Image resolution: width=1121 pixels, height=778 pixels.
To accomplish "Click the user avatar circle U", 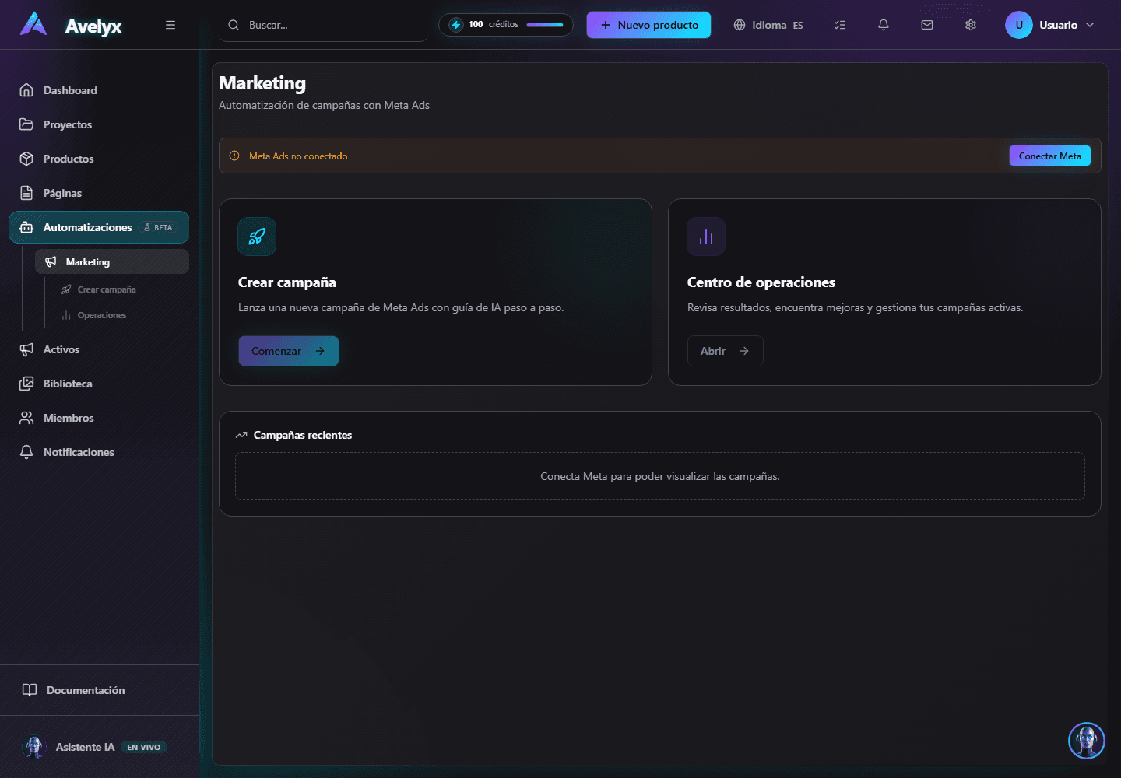I will tap(1019, 25).
